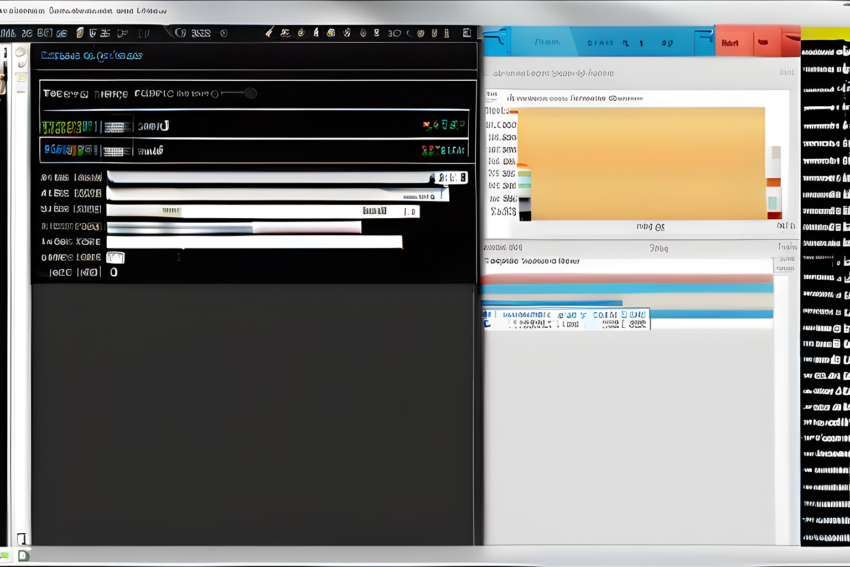The height and width of the screenshot is (567, 850).
Task: Open the green icon in the bottom taskbar corner
Action: click(x=5, y=555)
